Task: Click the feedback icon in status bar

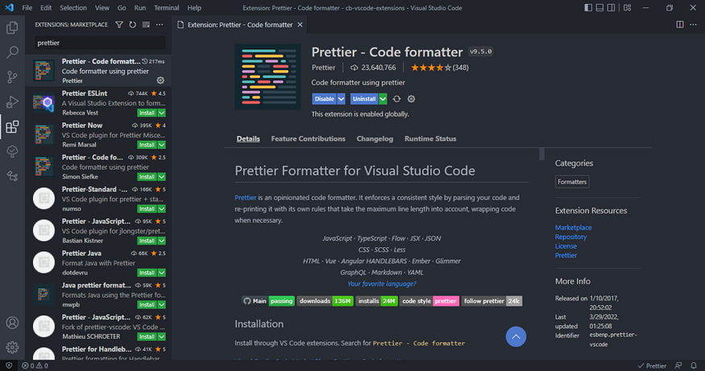Action: [x=678, y=365]
